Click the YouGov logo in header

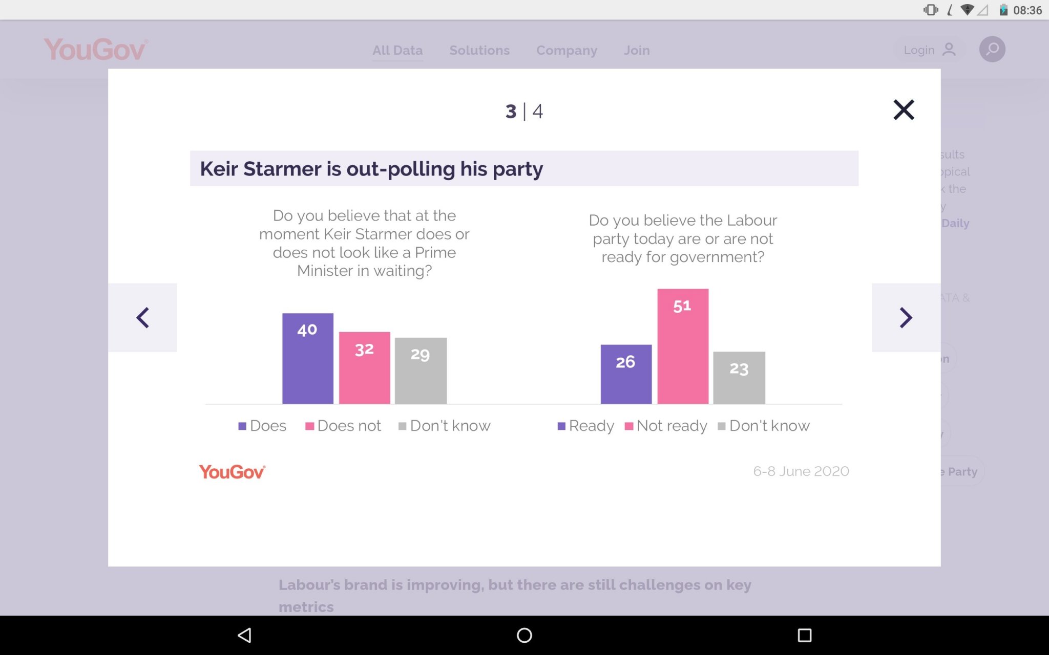[x=96, y=50]
